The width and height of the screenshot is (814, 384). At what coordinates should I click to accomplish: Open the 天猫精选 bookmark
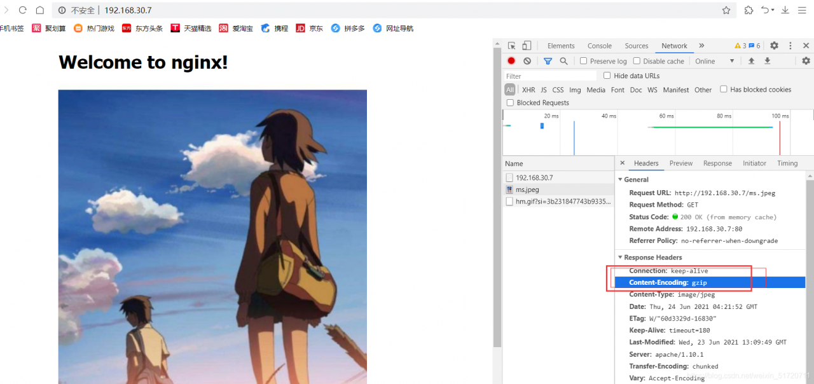(191, 28)
